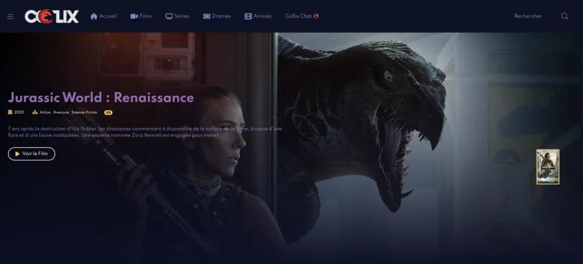Open the Séries section
Image resolution: width=583 pixels, height=264 pixels.
click(x=178, y=16)
